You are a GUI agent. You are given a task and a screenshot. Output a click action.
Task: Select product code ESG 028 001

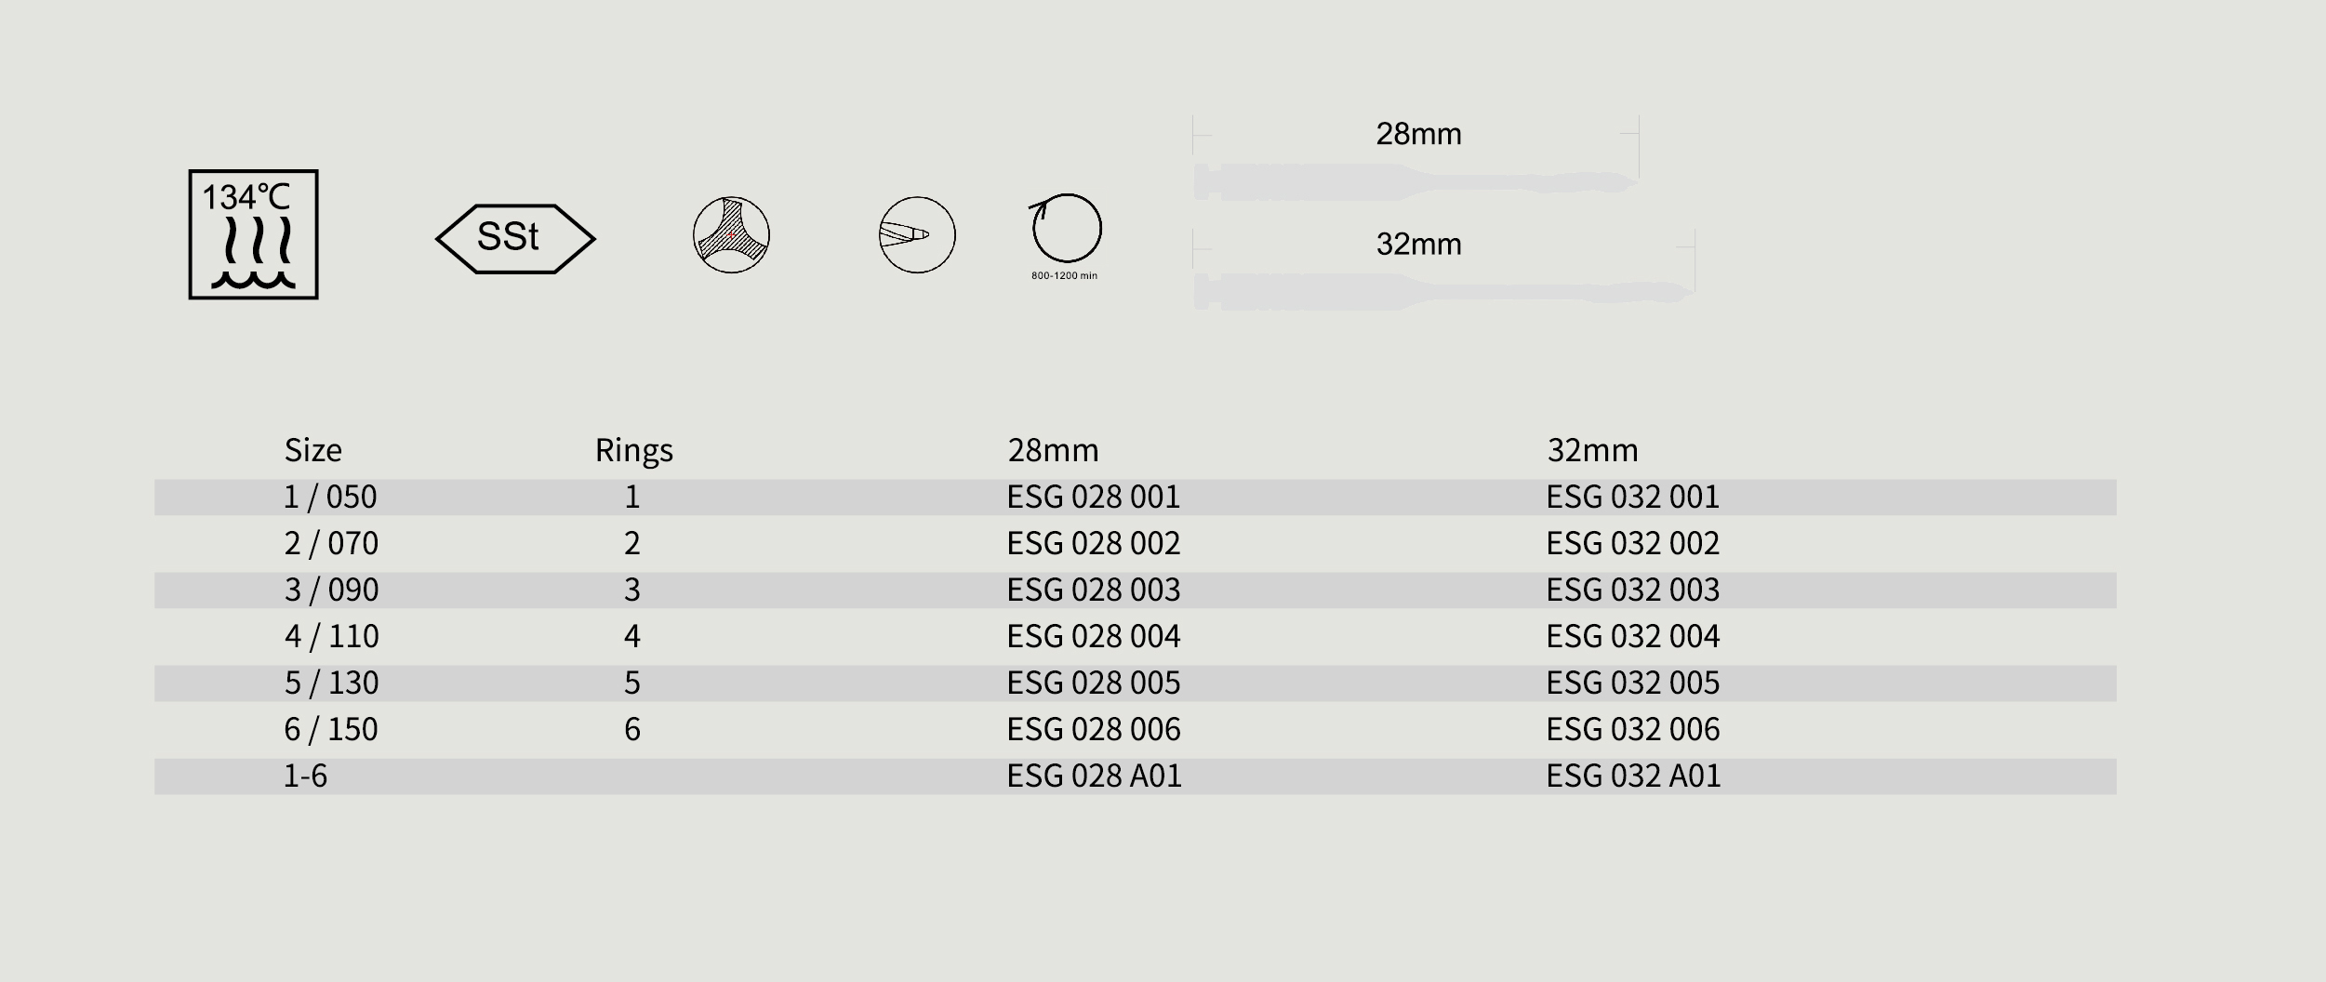[x=1093, y=497]
